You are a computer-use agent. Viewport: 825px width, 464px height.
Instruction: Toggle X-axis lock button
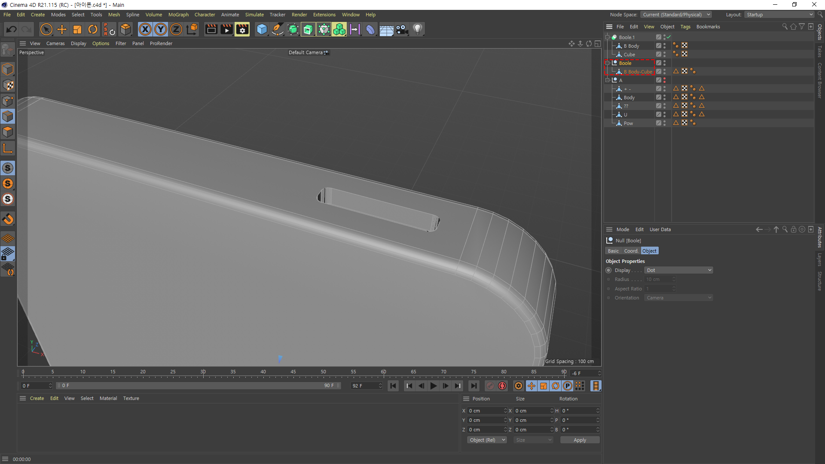(145, 29)
